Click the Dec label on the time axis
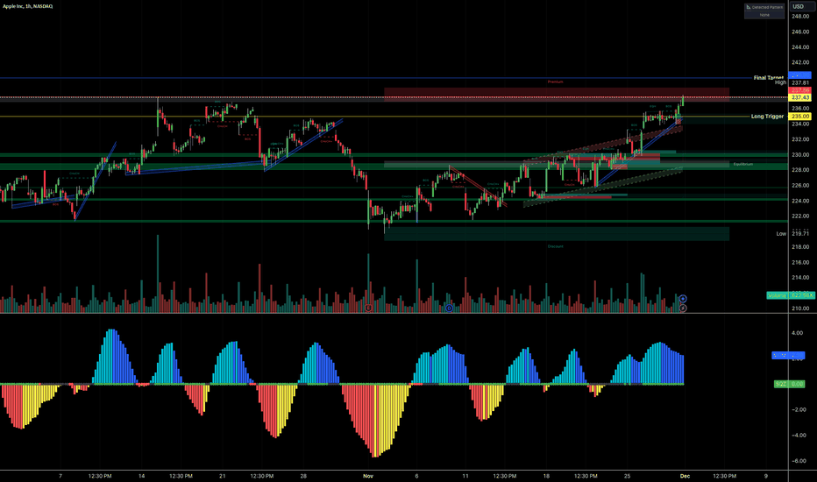The width and height of the screenshot is (817, 482). [685, 476]
